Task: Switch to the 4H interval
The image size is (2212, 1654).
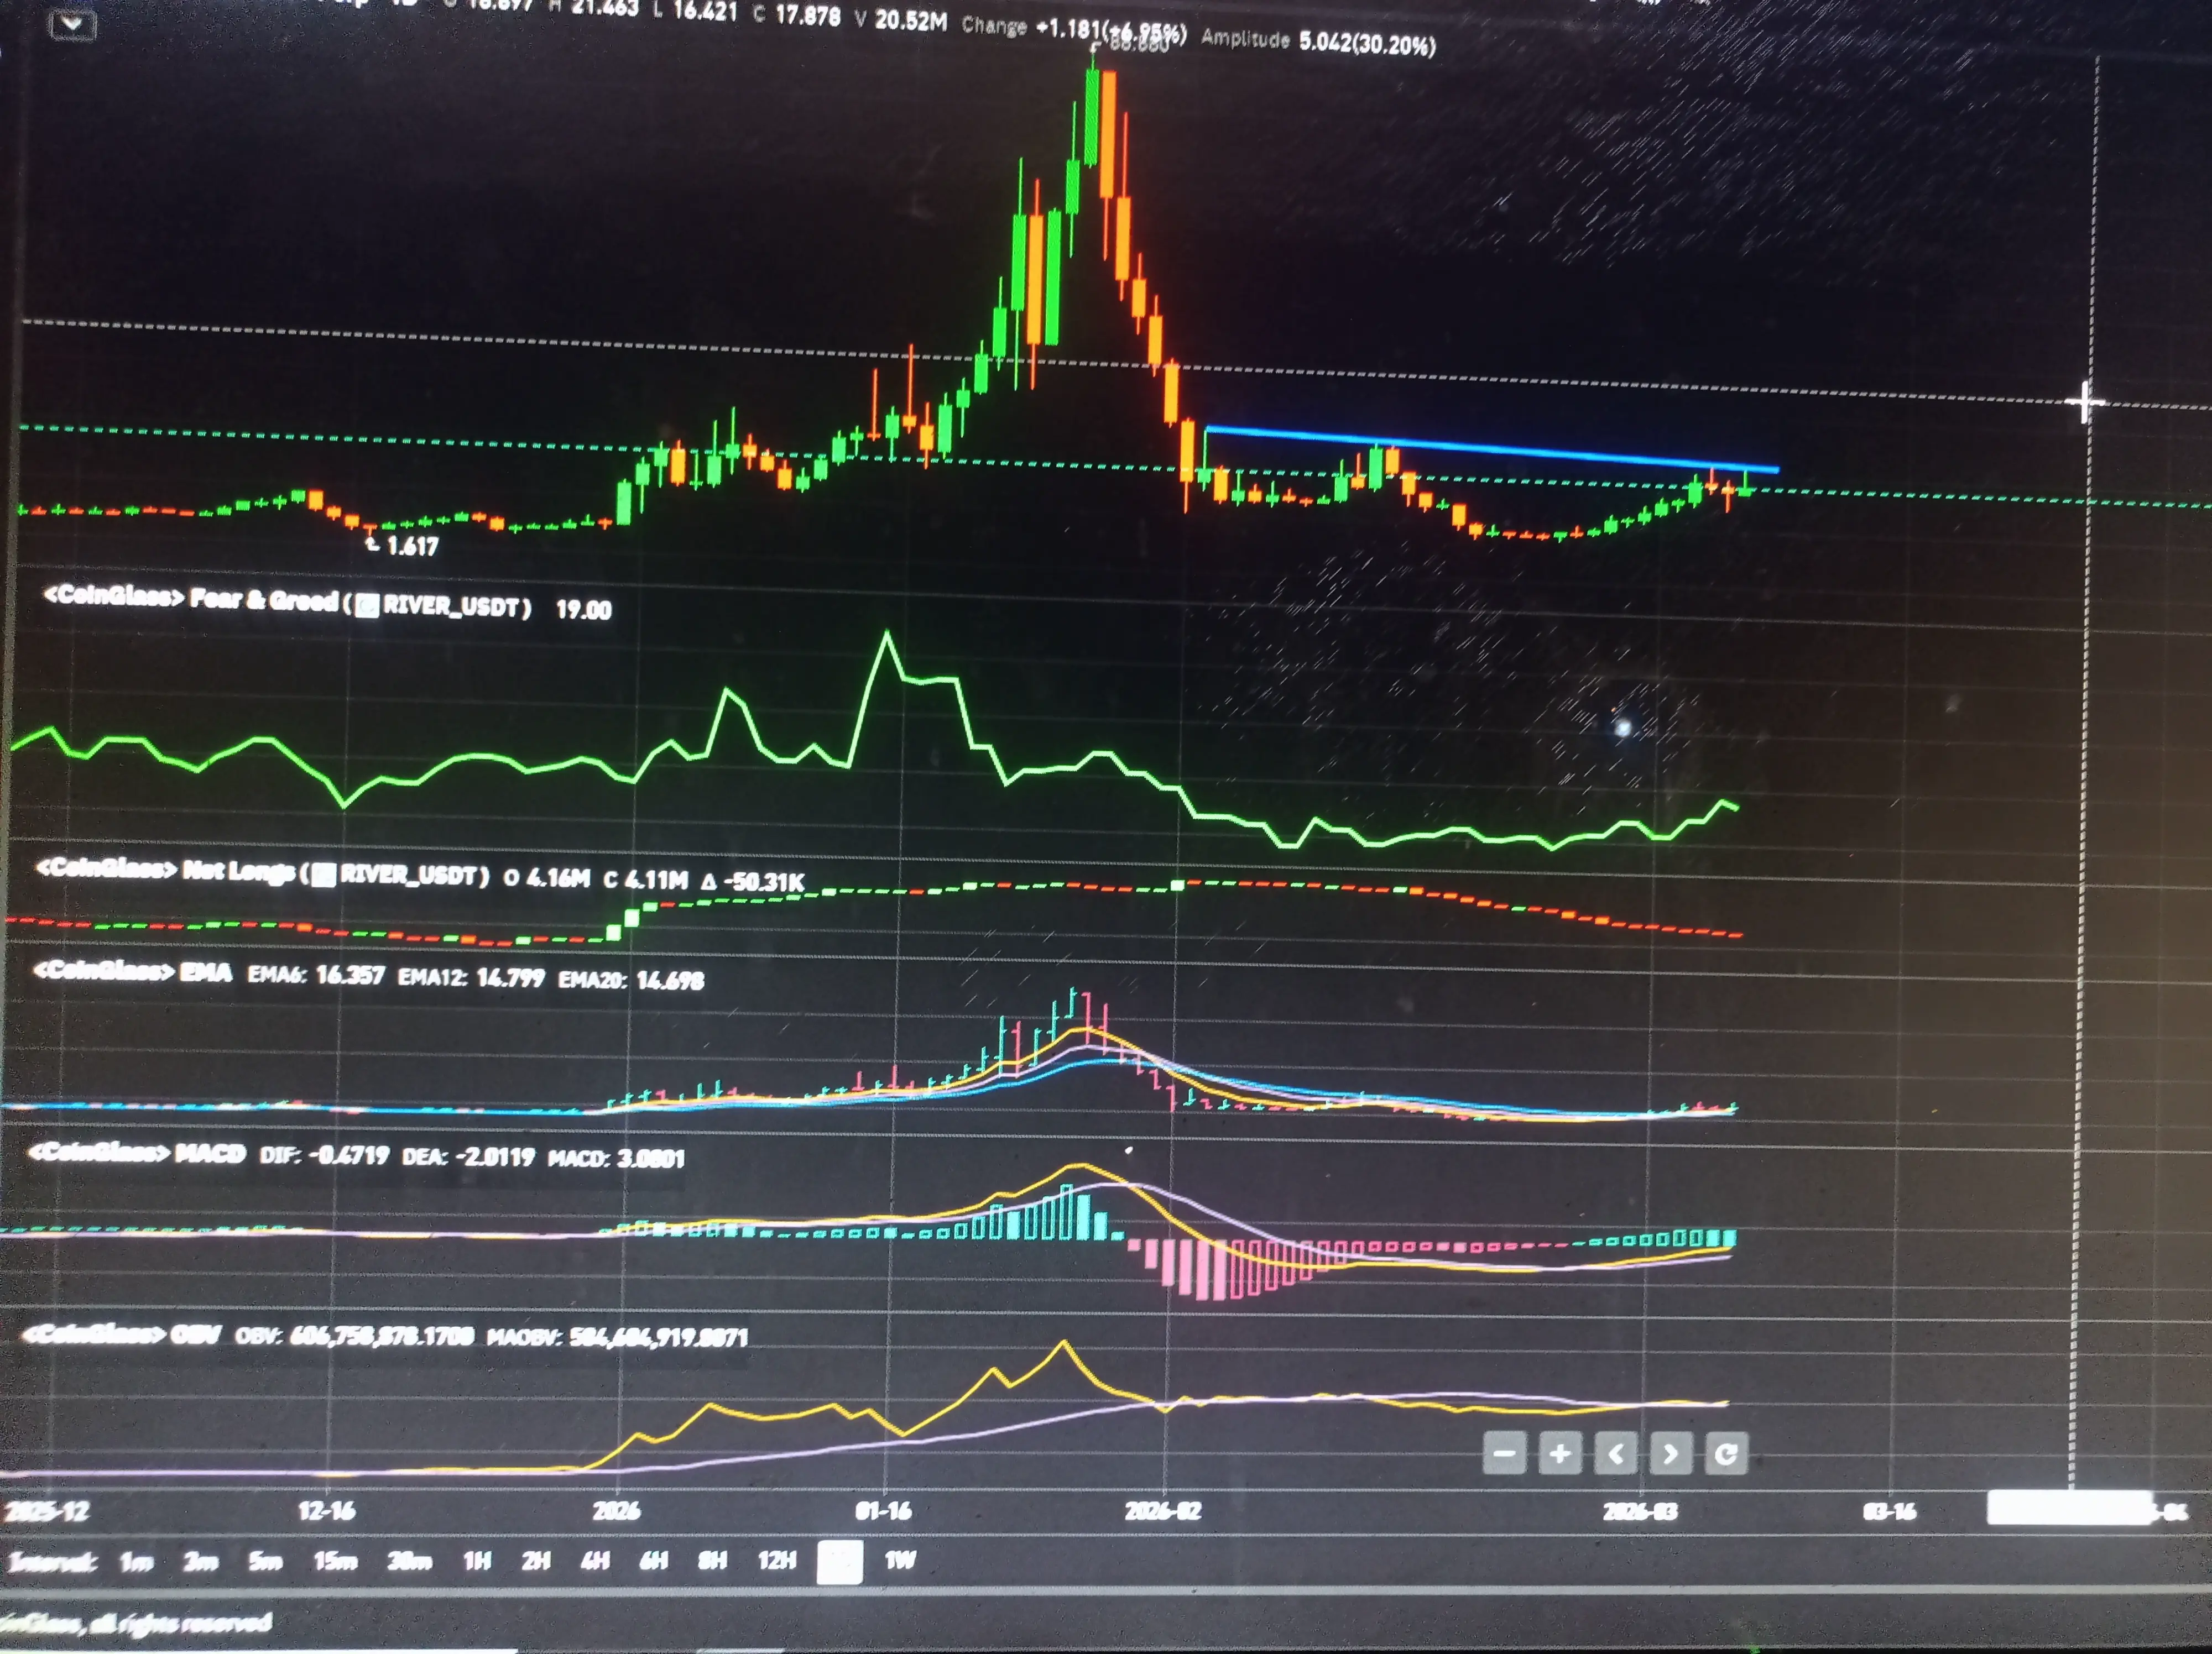Action: coord(595,1561)
